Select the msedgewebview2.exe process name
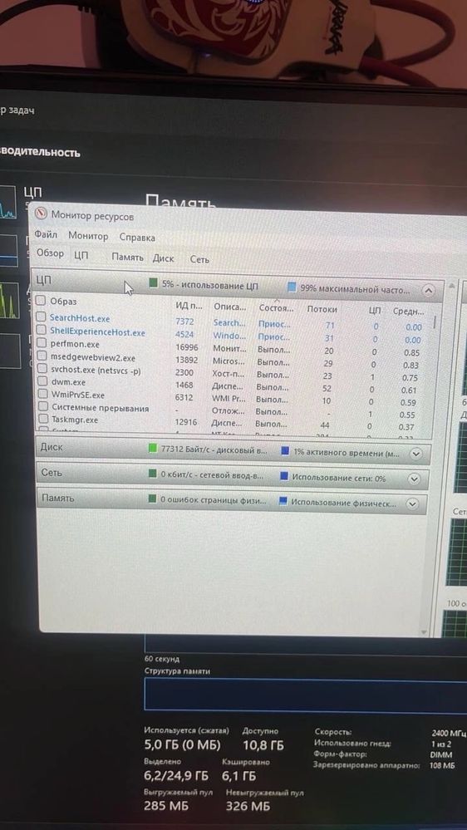 93,358
